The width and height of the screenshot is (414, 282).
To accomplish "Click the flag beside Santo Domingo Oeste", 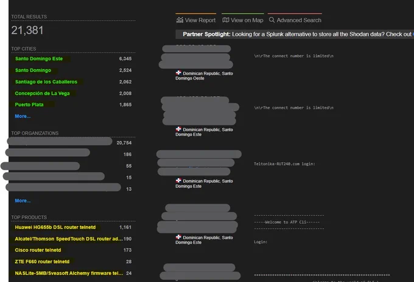I will pos(178,73).
